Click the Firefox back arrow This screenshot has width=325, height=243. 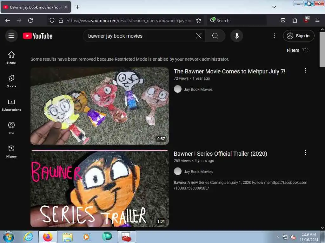[8, 21]
